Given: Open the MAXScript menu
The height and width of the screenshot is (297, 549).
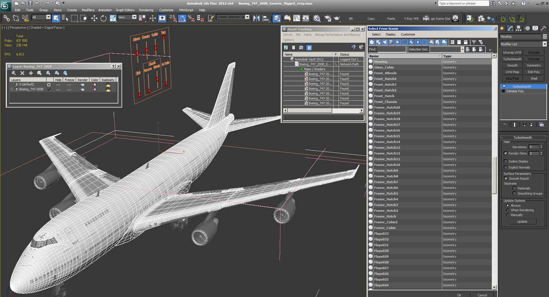Looking at the screenshot, I should pyautogui.click(x=186, y=10).
